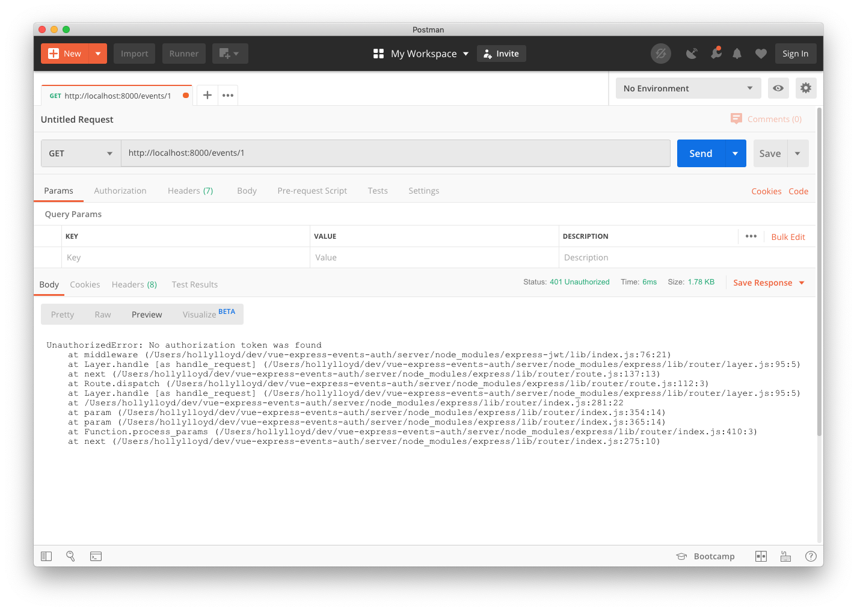Screen dimensions: 857x611
Task: Open Manage Environments gear icon
Action: click(806, 88)
